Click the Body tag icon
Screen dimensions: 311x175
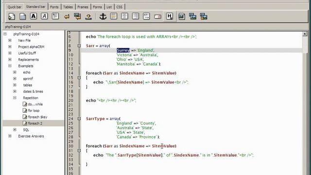pyautogui.click(x=23, y=17)
